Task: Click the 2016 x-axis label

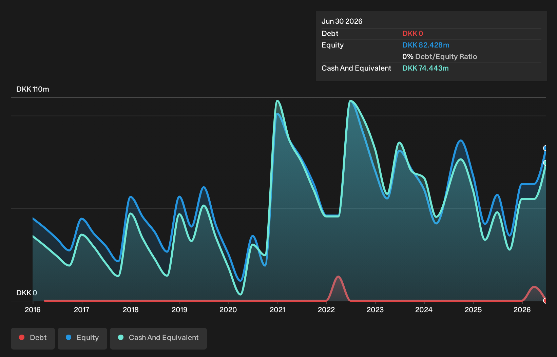Action: click(x=33, y=310)
